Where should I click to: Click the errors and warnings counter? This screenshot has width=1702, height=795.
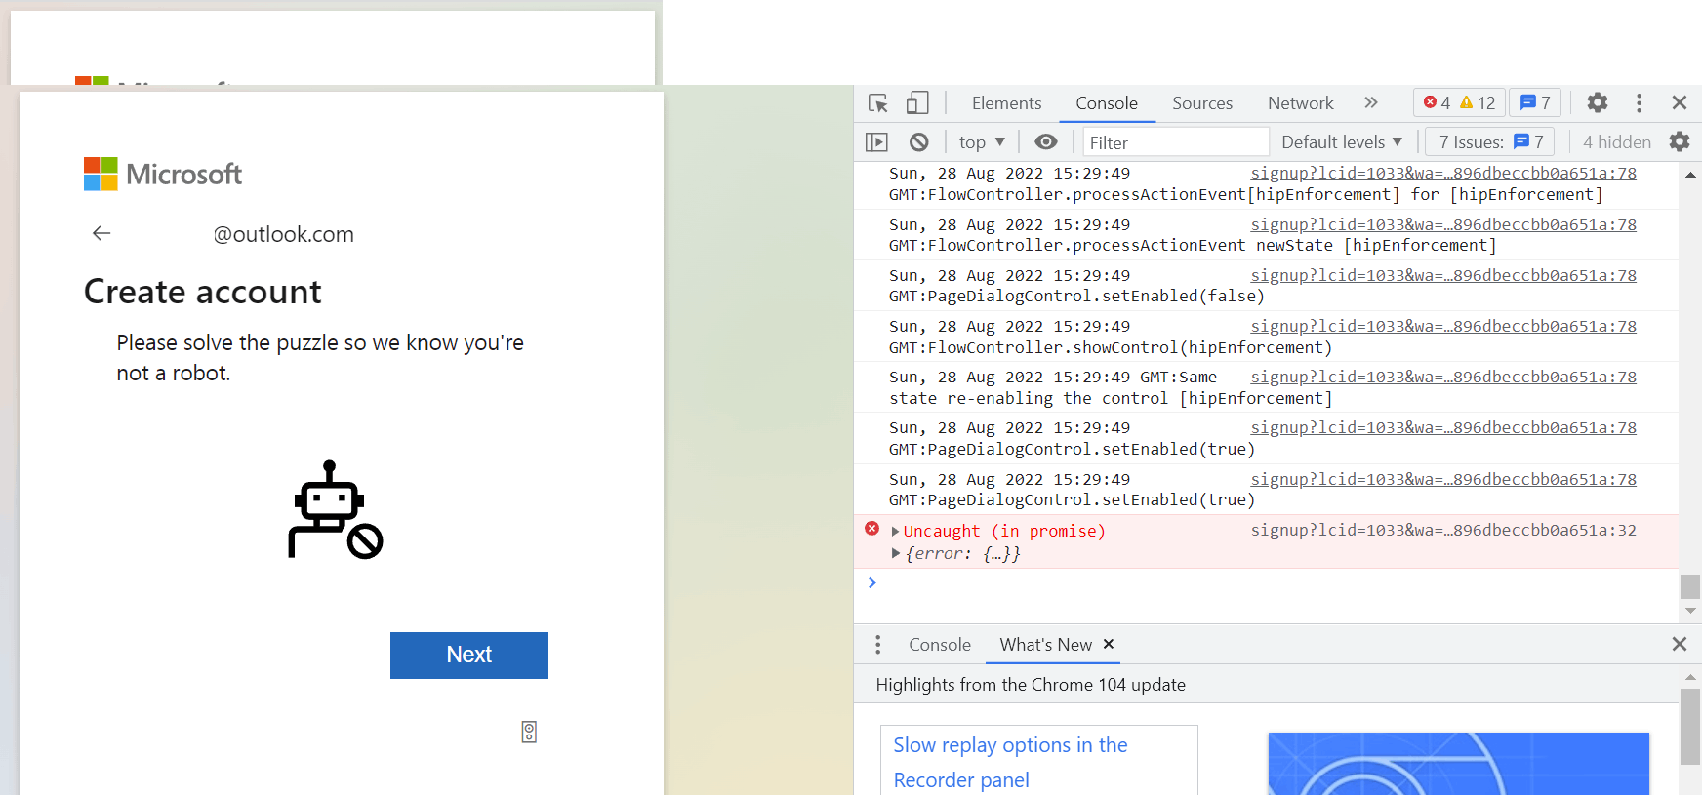(1459, 102)
